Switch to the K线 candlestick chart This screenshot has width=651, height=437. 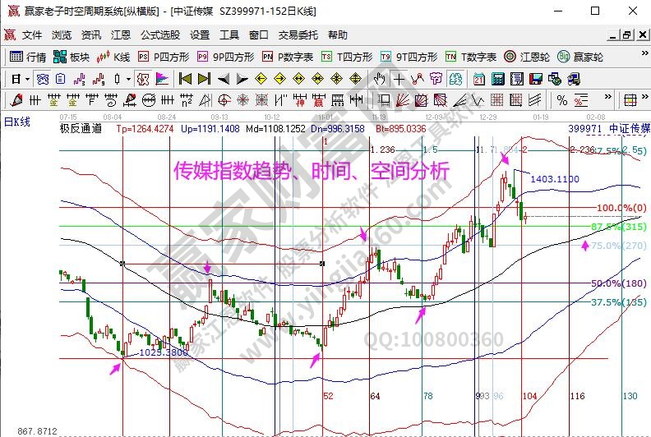point(113,57)
